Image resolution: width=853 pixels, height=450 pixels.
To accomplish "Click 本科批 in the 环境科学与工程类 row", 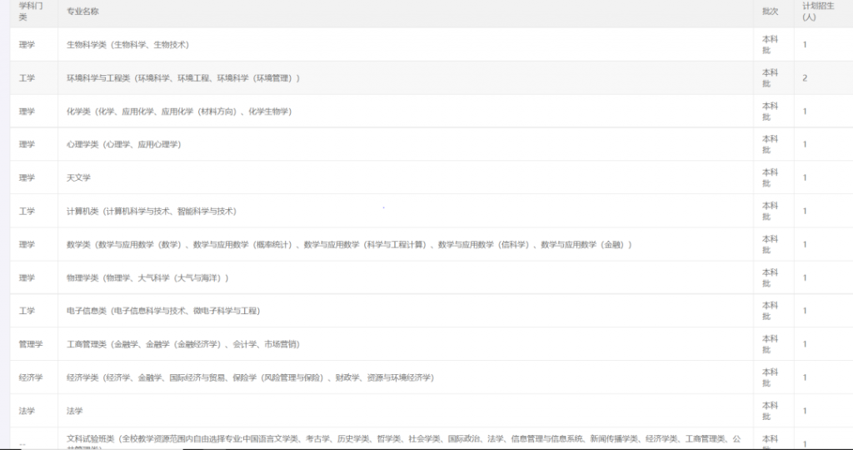I will 770,77.
